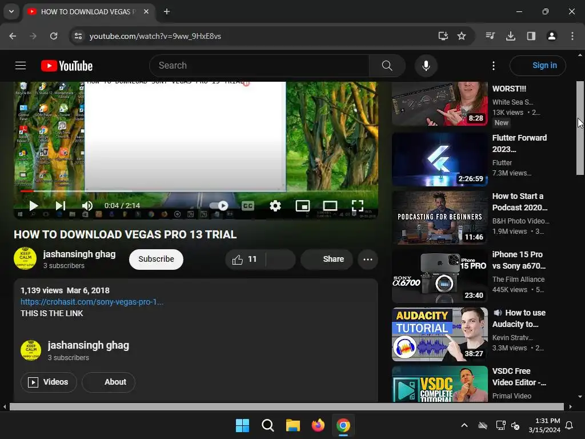Enter full screen mode

pyautogui.click(x=358, y=206)
